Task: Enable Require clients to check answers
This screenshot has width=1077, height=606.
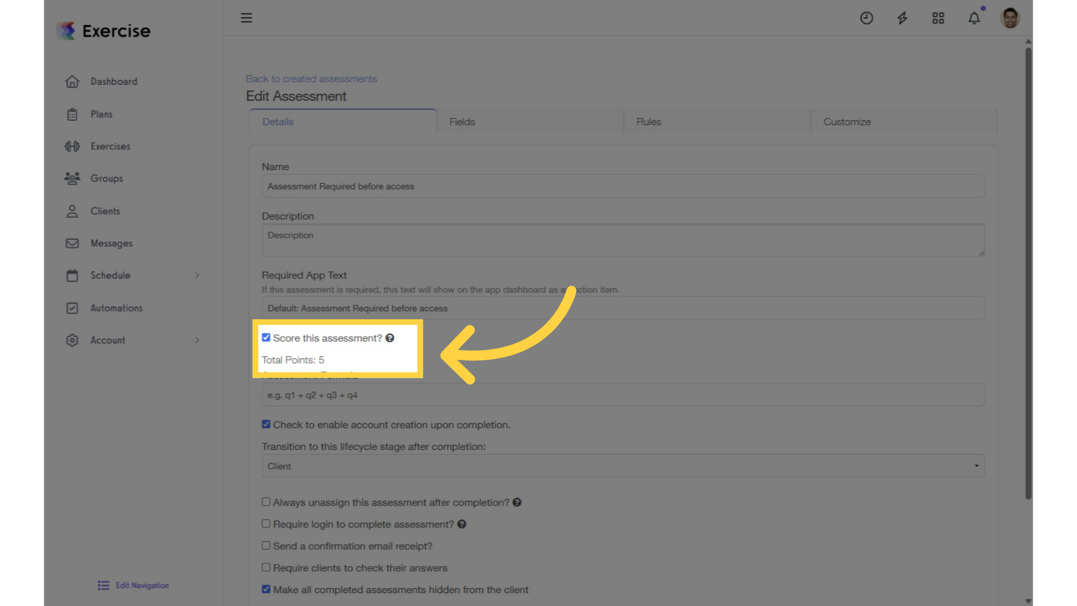Action: click(x=266, y=567)
